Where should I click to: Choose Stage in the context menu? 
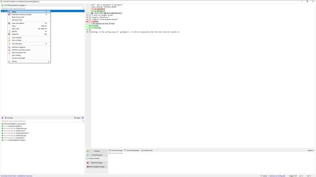point(29,12)
